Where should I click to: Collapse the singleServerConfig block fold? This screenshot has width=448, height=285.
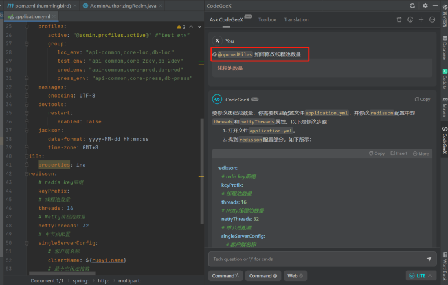(27, 243)
